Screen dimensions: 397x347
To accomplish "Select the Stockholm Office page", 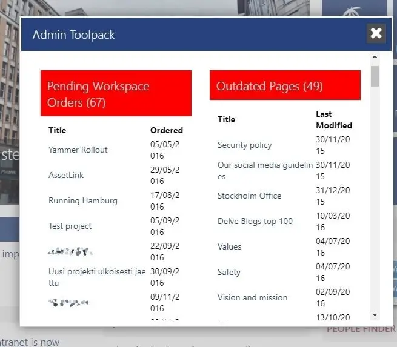I will point(250,196).
